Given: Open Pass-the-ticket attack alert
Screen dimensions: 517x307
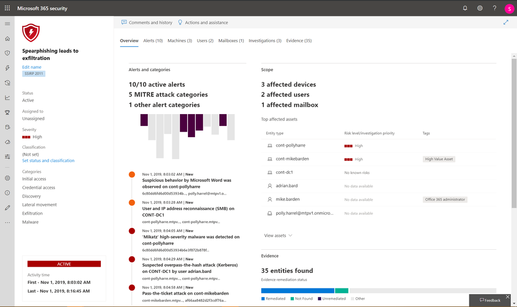Looking at the screenshot, I should click(185, 294).
